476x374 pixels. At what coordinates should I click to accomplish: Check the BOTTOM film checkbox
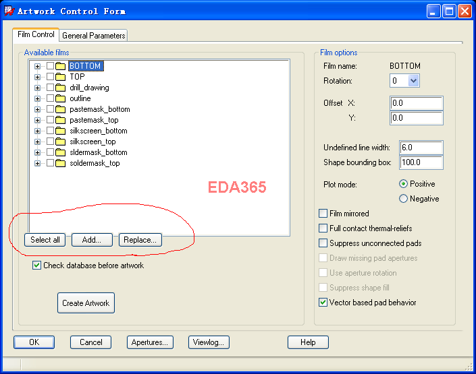click(51, 66)
